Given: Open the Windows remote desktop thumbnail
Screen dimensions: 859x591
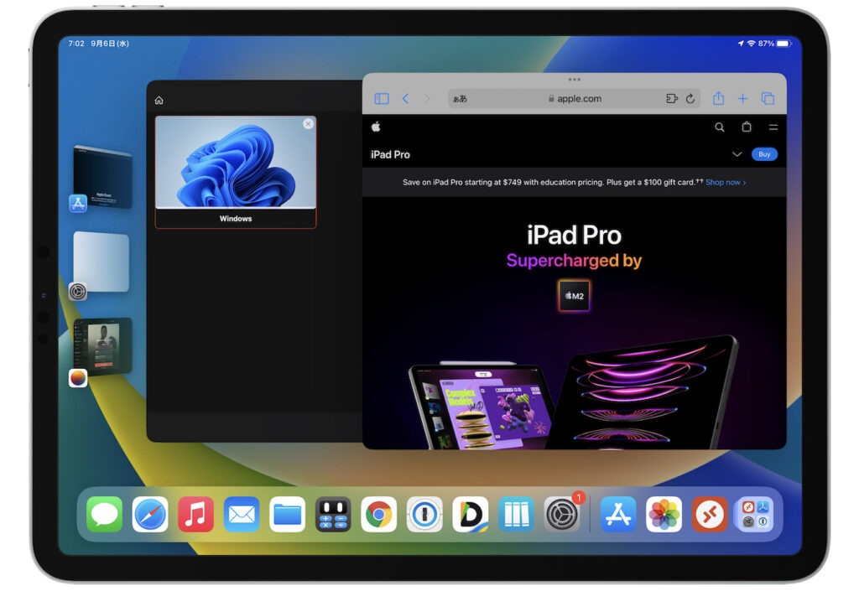Looking at the screenshot, I should (x=236, y=164).
